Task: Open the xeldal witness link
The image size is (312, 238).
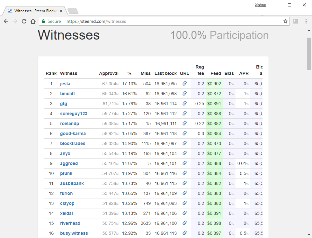Action: click(x=66, y=213)
